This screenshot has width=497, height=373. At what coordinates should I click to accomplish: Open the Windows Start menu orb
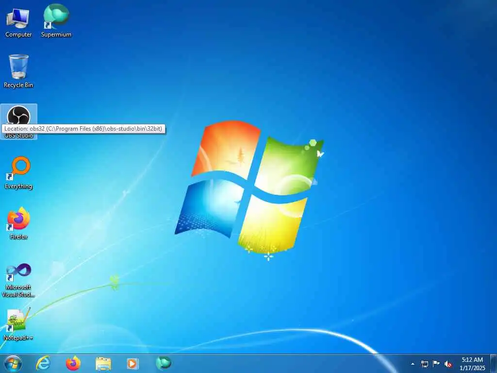[x=13, y=363]
